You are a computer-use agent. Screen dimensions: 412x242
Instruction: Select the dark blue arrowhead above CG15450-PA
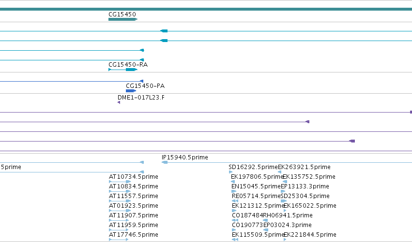[x=142, y=81]
